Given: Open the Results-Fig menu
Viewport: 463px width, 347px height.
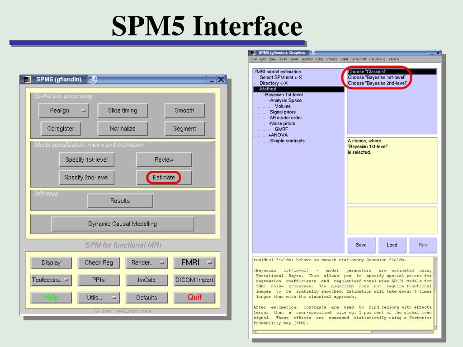Looking at the screenshot, I should point(378,59).
